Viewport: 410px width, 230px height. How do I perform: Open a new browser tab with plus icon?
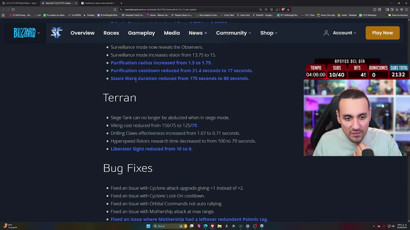[121, 3]
